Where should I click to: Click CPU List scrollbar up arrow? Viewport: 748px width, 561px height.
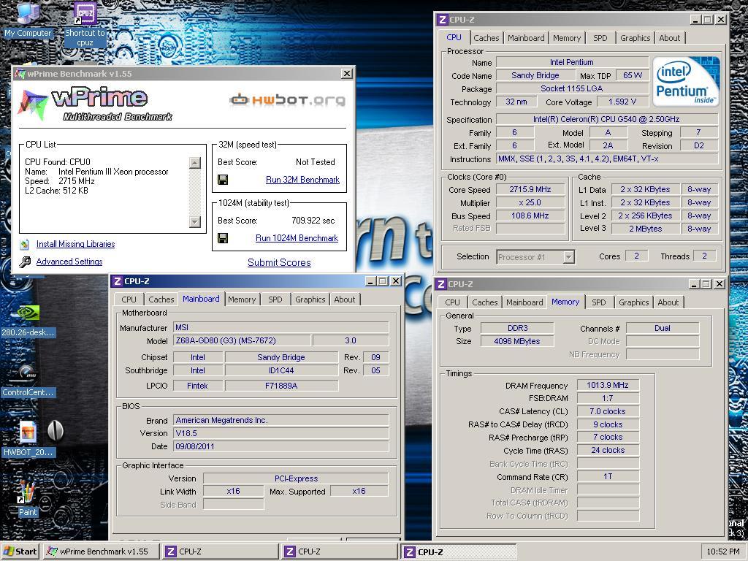pyautogui.click(x=194, y=163)
